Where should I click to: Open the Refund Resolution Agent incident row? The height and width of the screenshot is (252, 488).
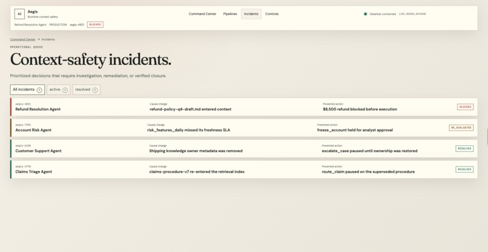pos(244,107)
